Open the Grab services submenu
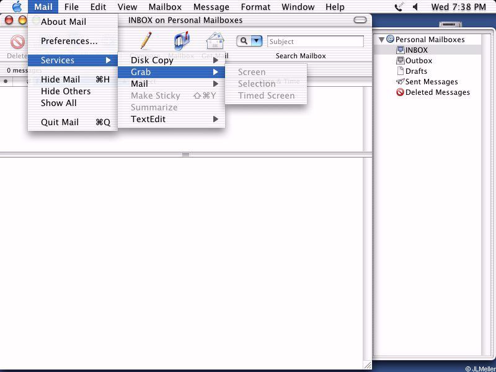496x372 pixels. tap(172, 72)
